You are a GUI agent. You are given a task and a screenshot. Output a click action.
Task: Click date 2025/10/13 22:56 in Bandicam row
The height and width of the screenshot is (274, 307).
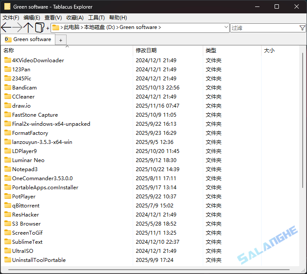click(x=157, y=87)
